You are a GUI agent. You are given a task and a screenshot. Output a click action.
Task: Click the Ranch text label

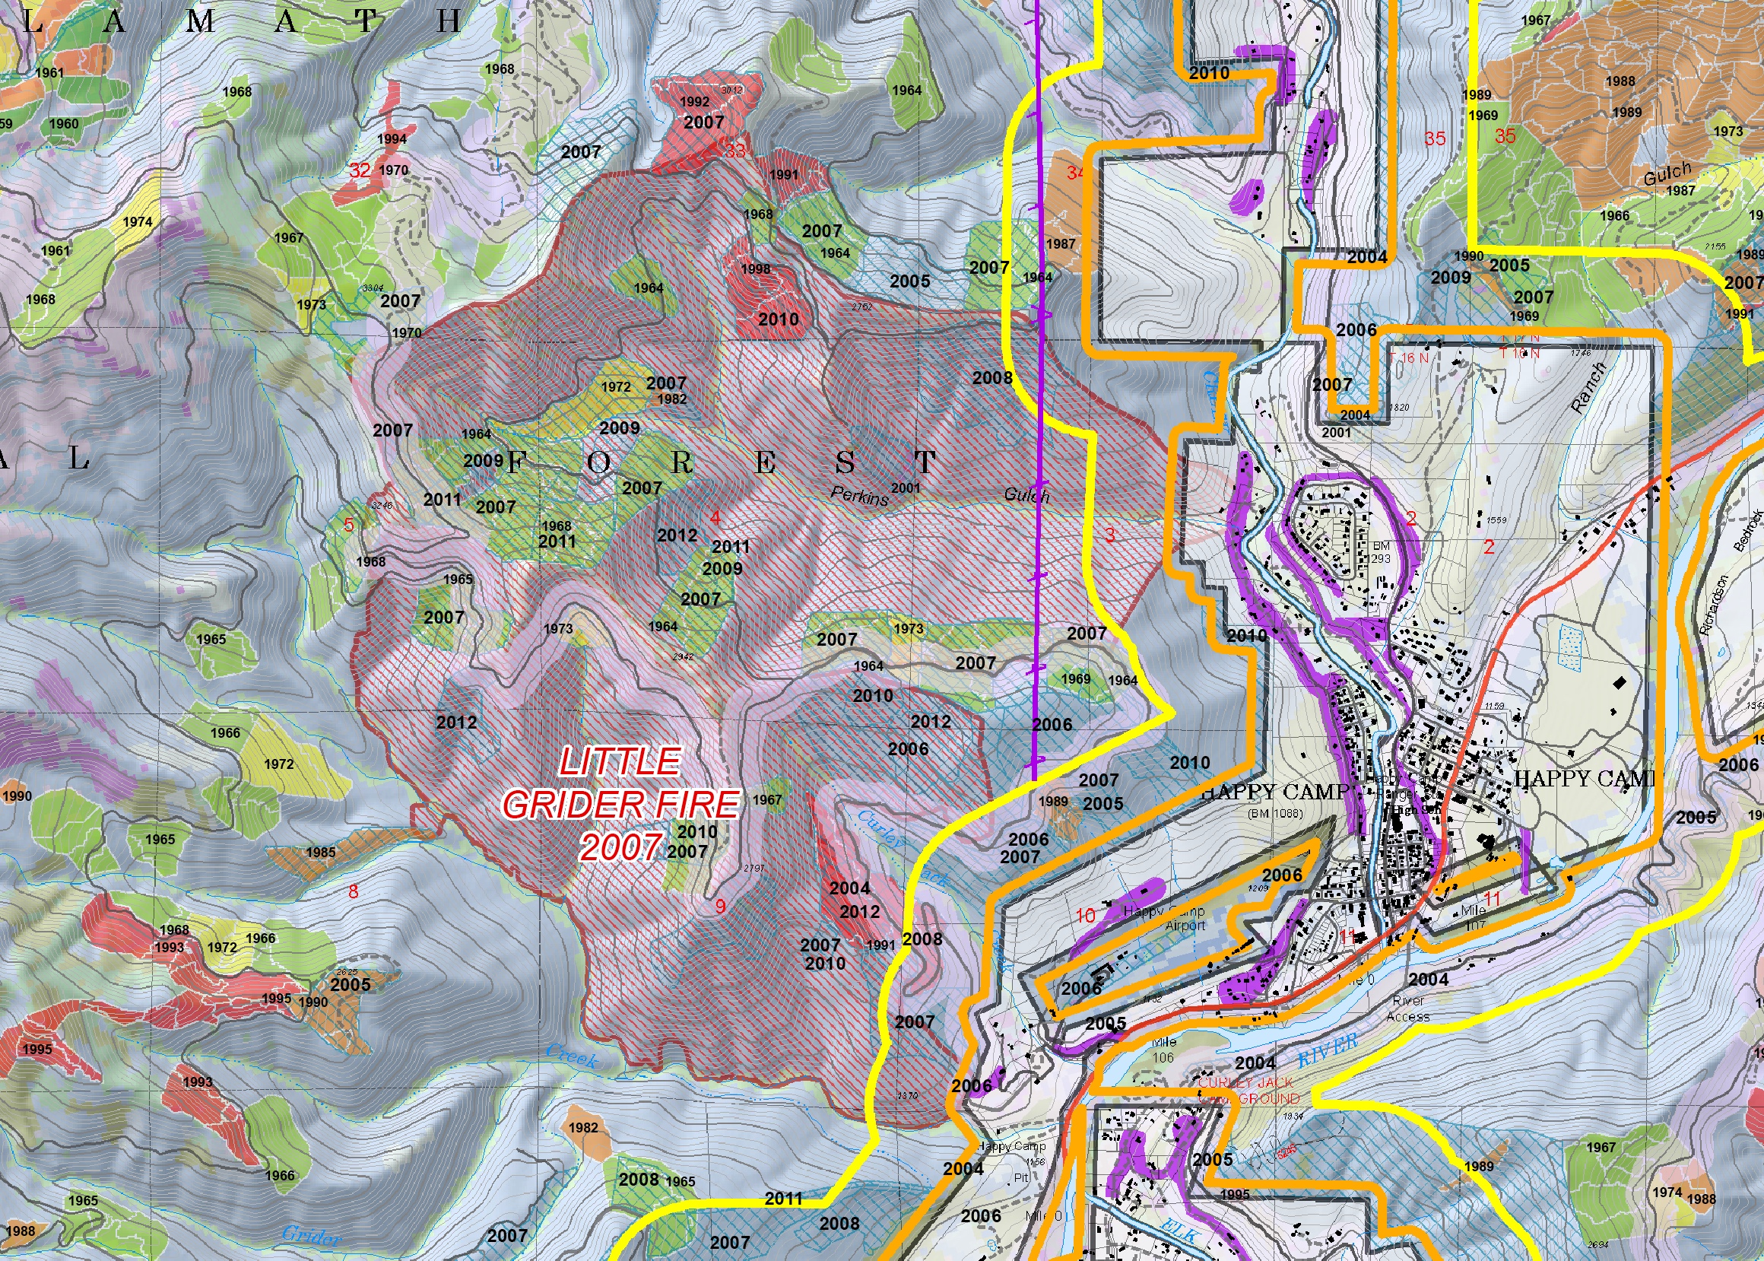(1588, 388)
